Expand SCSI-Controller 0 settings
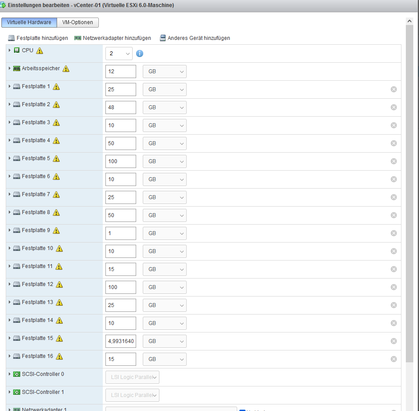Screen dimensions: 419x411 point(9,374)
